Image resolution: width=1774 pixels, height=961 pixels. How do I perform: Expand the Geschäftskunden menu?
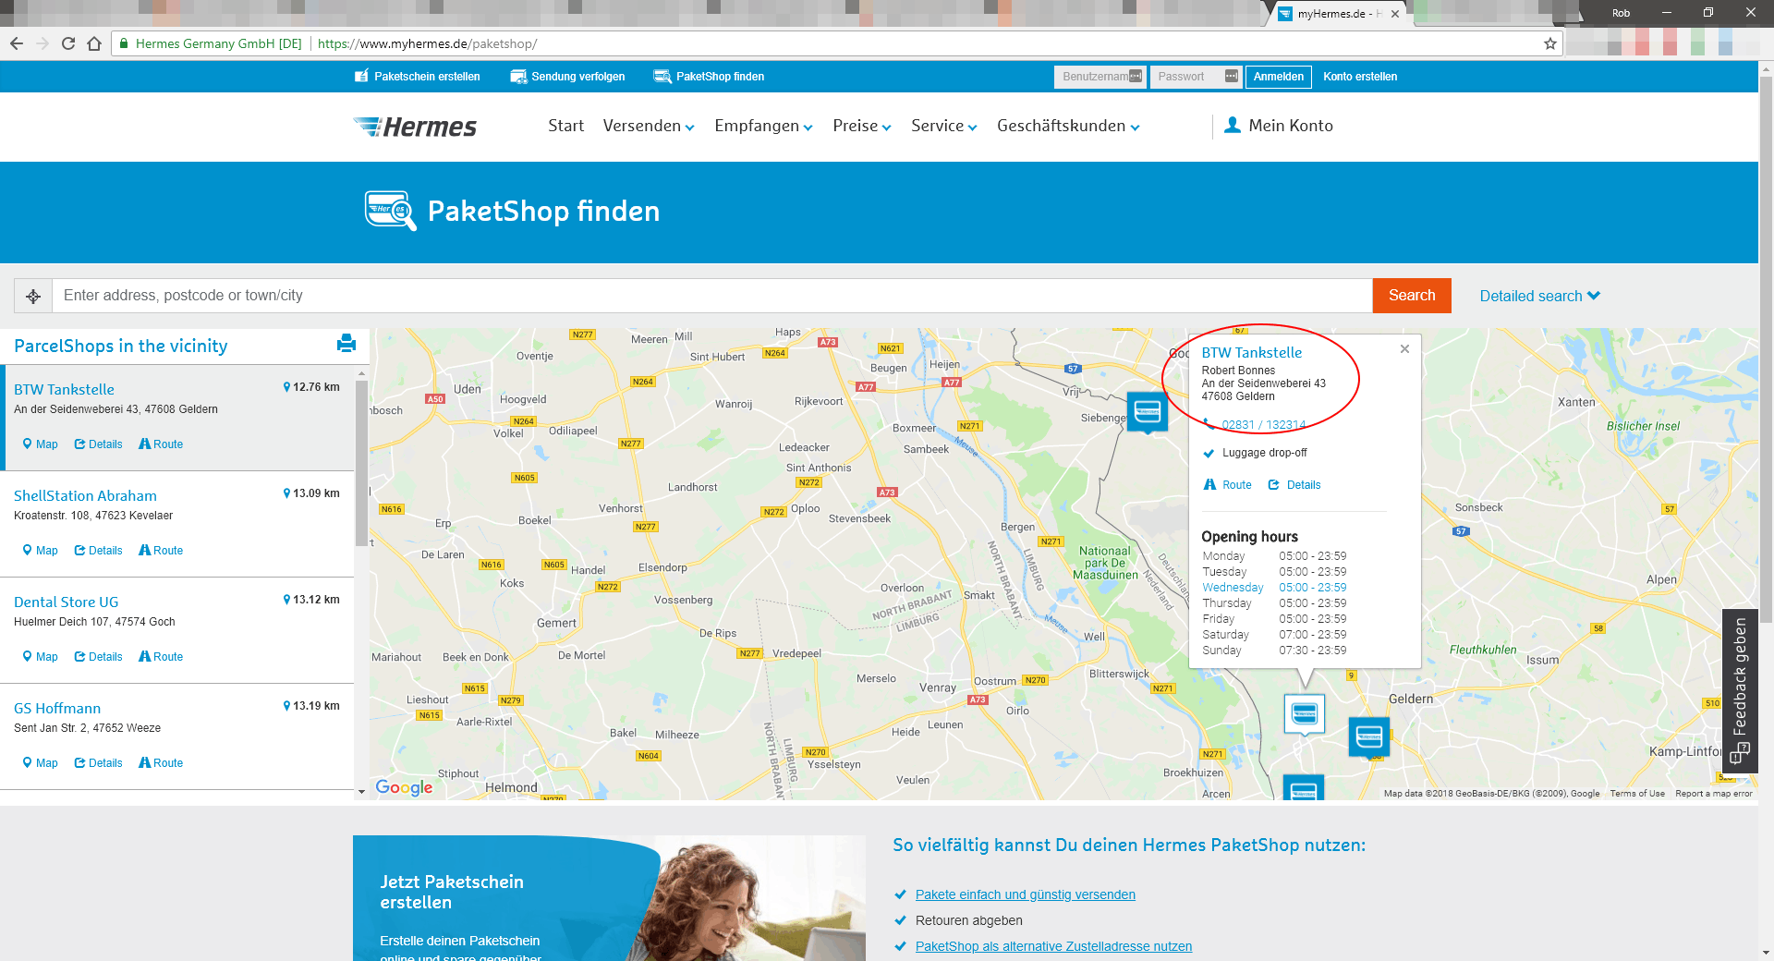coord(1068,126)
